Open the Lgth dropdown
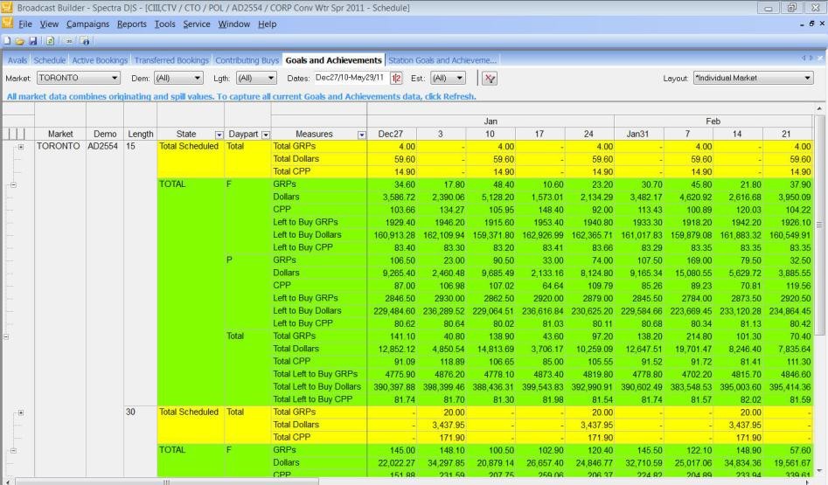Image resolution: width=828 pixels, height=485 pixels. click(x=256, y=78)
